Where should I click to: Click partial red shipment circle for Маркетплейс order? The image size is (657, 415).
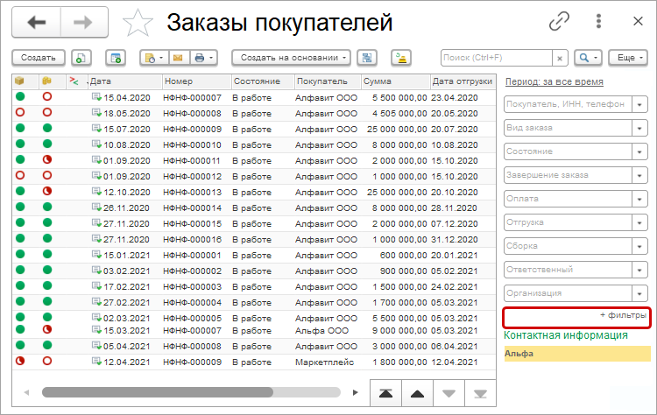tap(19, 361)
